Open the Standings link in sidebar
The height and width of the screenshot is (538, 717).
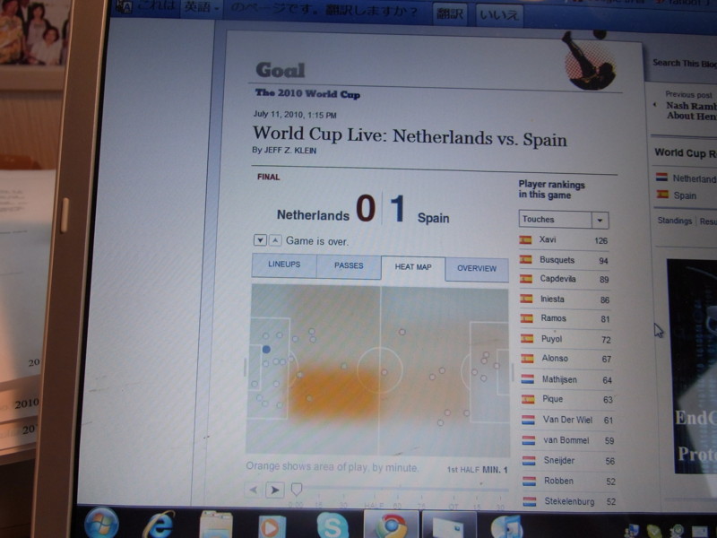pos(675,221)
